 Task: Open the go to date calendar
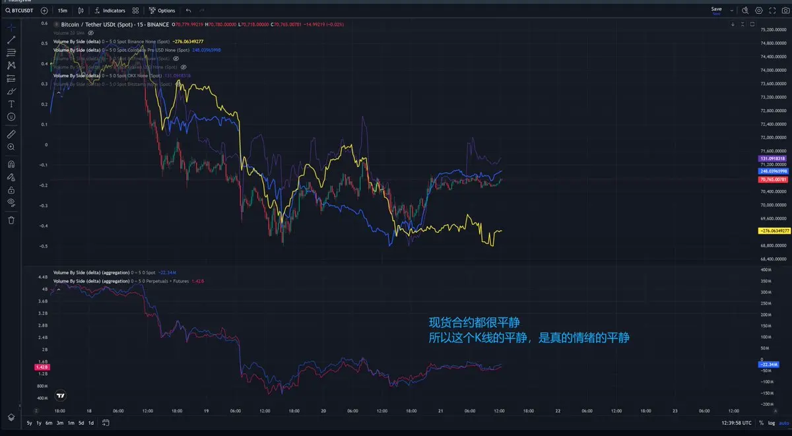pyautogui.click(x=104, y=423)
